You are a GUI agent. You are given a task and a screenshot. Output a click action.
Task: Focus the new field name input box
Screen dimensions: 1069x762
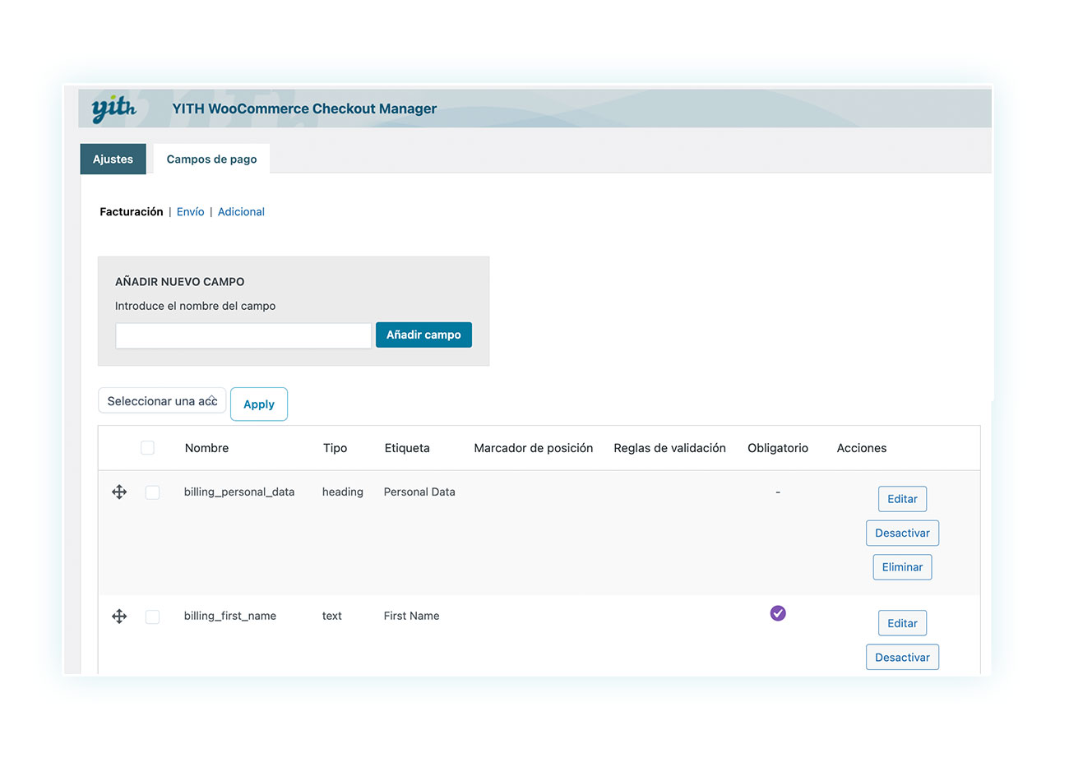pyautogui.click(x=243, y=335)
